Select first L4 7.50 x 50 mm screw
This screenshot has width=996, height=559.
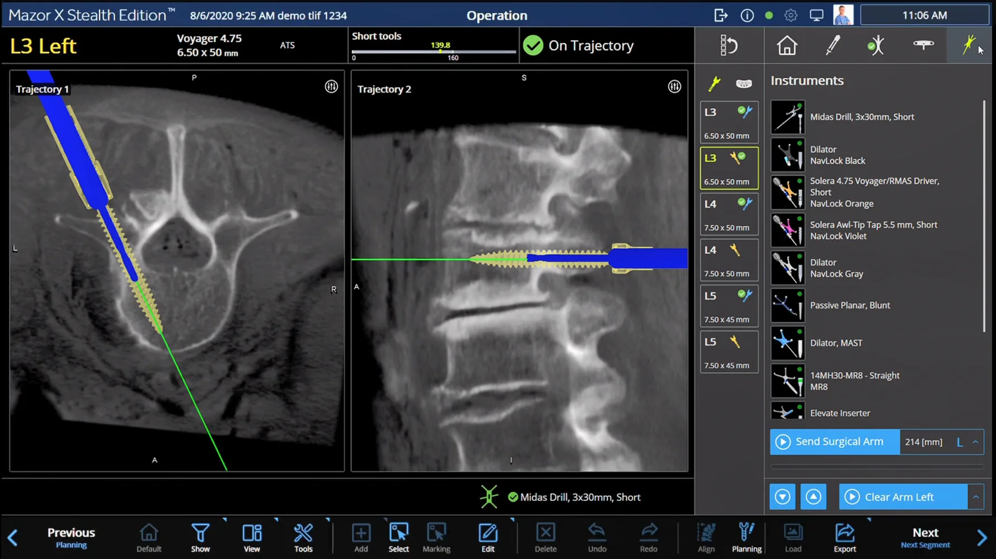point(729,214)
